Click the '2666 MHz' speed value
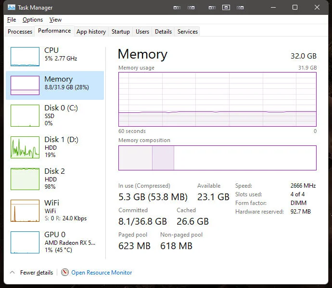This screenshot has height=288, width=332. 303,186
